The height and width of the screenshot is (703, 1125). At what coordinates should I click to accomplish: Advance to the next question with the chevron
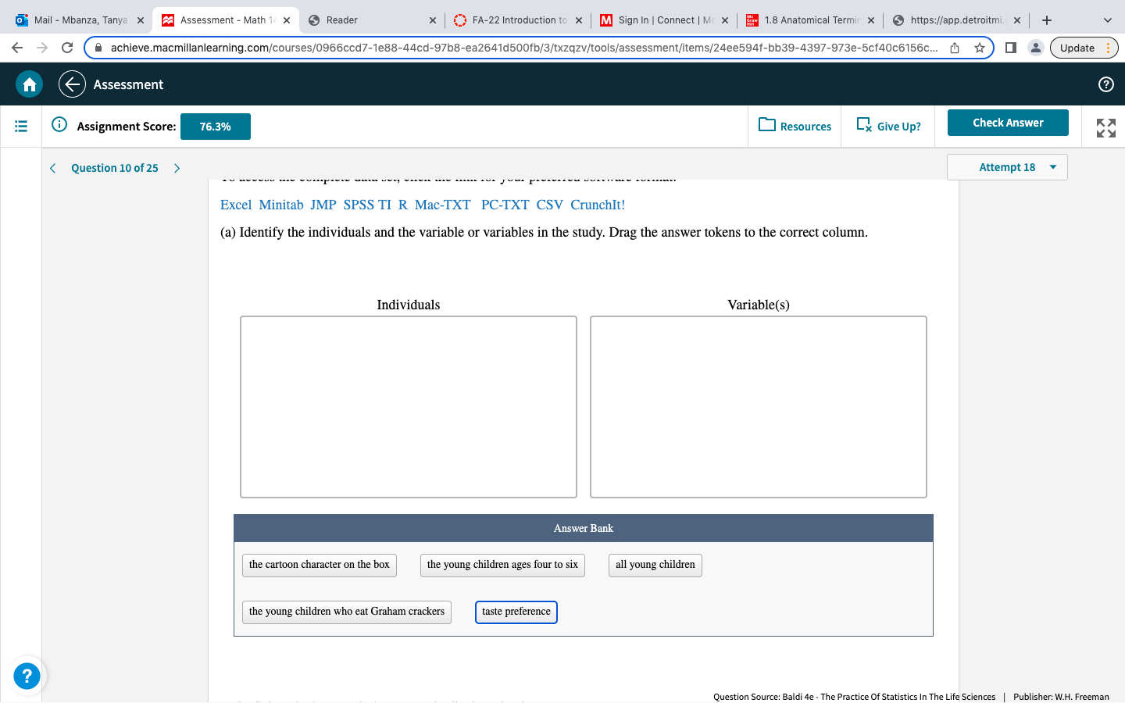[177, 167]
